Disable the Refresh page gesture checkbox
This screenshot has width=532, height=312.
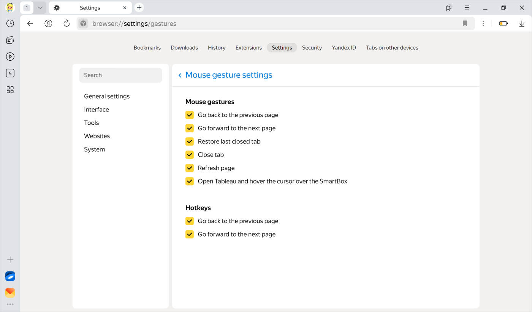pos(190,168)
